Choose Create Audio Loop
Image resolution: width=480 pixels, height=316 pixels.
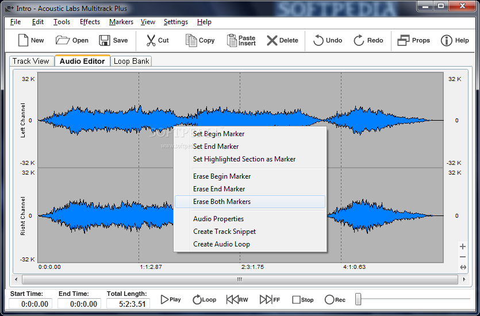[x=250, y=244]
